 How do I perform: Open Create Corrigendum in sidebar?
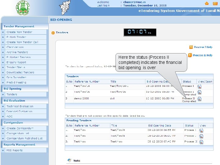[x=20, y=128]
